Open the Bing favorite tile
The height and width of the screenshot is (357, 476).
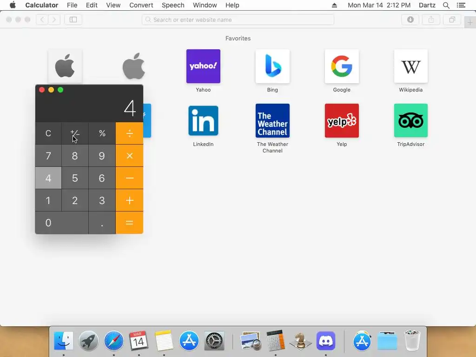[272, 66]
